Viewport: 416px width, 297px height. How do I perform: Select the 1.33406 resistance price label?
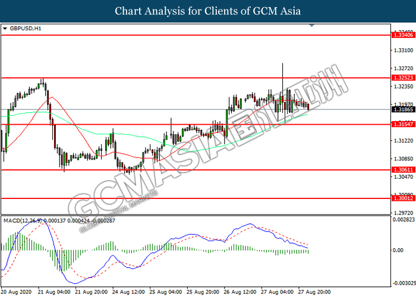[404, 35]
